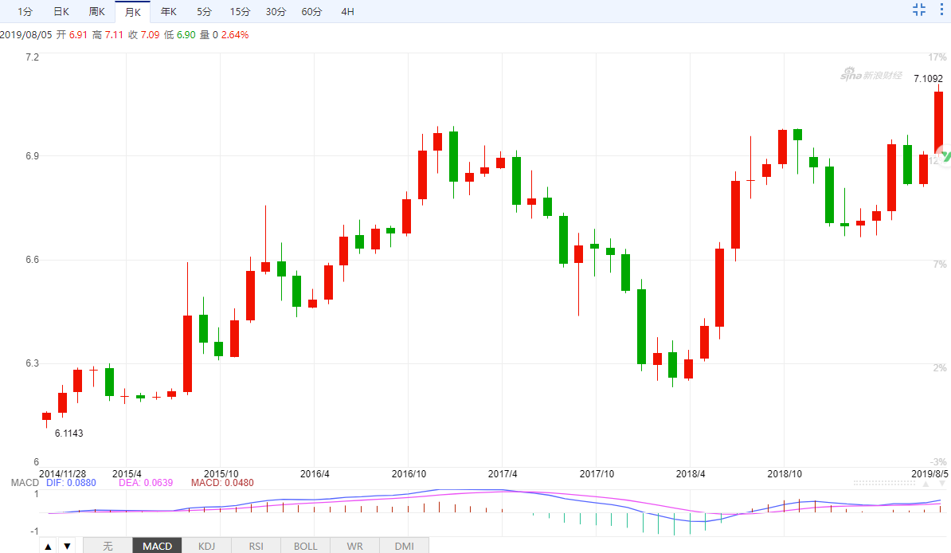This screenshot has height=553, width=951.
Task: Select the 月K monthly chart tab
Action: 133,12
